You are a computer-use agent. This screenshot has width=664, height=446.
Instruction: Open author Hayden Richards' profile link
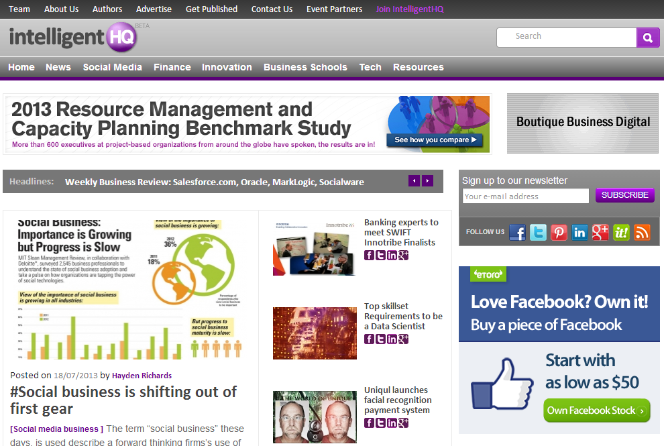pos(142,376)
